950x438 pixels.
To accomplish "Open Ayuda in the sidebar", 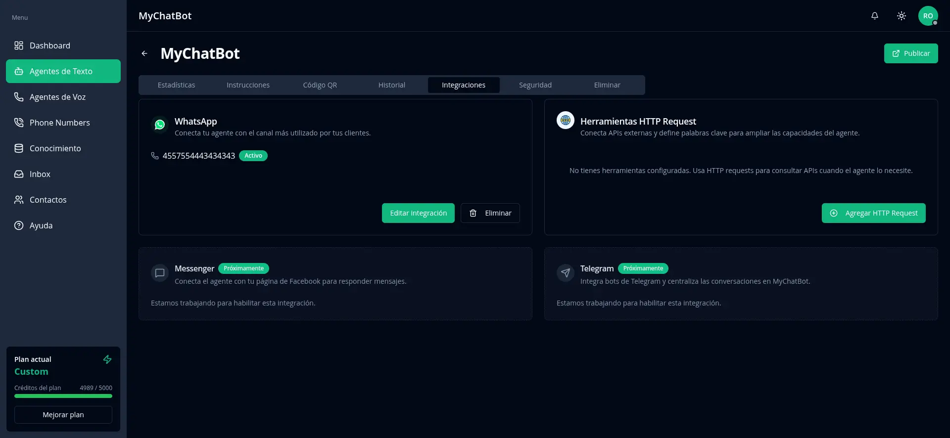I will (63, 225).
